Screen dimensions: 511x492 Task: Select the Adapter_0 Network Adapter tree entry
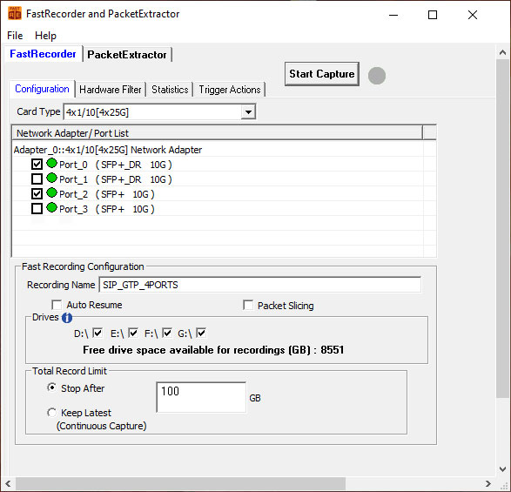pyautogui.click(x=108, y=150)
